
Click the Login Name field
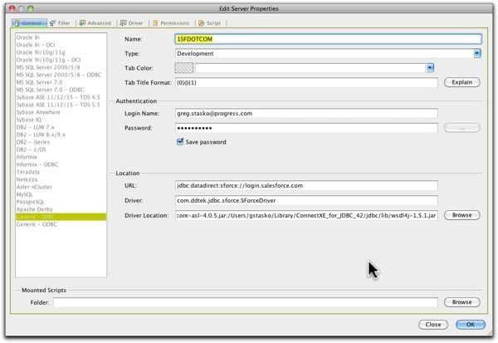[x=306, y=113]
